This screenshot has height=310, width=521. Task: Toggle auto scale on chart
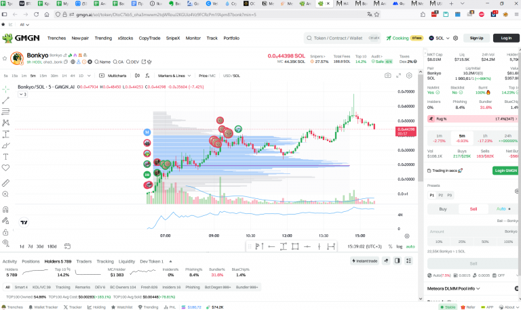[x=410, y=246]
